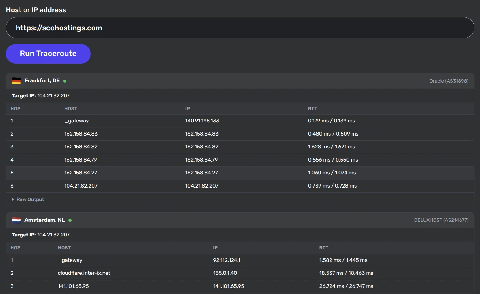Click the Amsterdam Target IP 104.21.82.207 text
The width and height of the screenshot is (480, 294).
click(x=41, y=235)
